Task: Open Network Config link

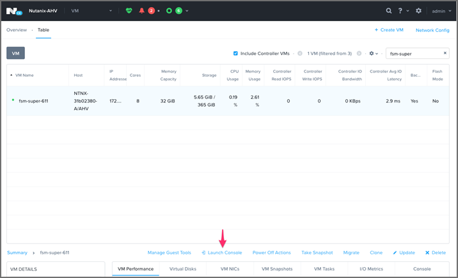Action: (x=432, y=30)
